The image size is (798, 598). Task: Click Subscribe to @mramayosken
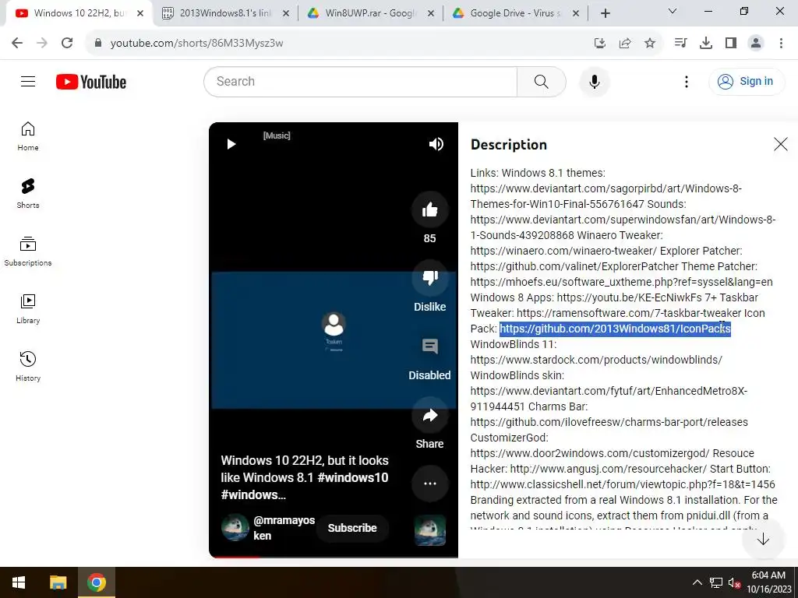pyautogui.click(x=352, y=528)
